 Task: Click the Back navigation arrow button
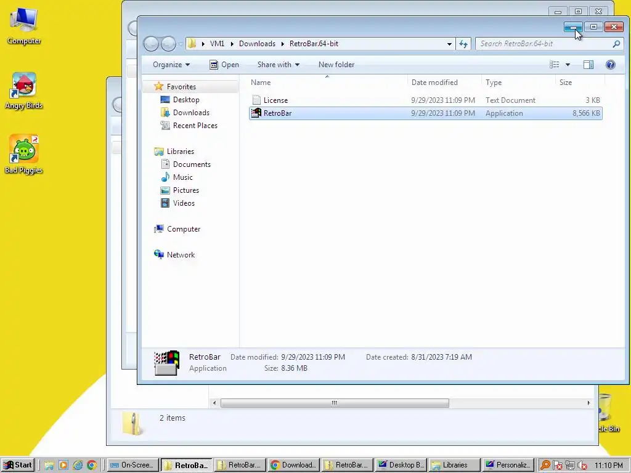(x=152, y=44)
